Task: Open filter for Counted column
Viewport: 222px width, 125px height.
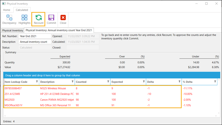Action: click(x=108, y=82)
